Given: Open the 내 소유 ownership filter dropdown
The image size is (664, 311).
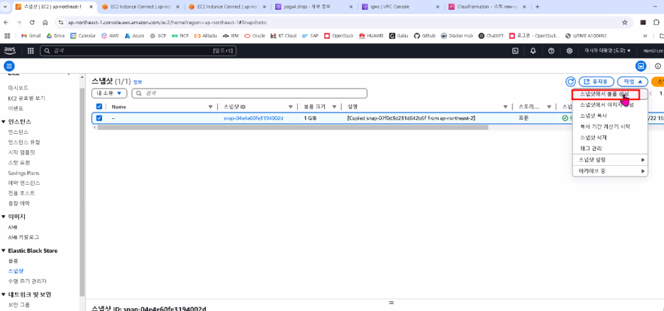Looking at the screenshot, I should 109,93.
